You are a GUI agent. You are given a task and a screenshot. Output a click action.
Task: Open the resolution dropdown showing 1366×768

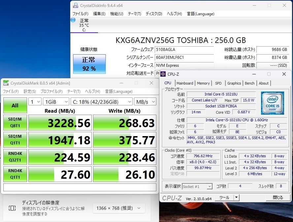click(118, 208)
